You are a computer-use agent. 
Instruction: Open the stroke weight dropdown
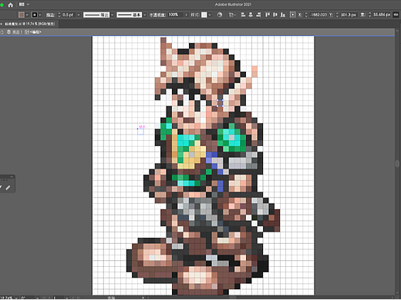click(x=79, y=15)
